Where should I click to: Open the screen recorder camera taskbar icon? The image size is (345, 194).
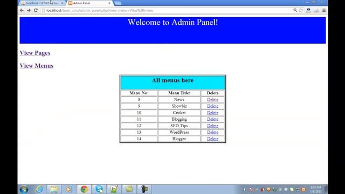pyautogui.click(x=144, y=189)
